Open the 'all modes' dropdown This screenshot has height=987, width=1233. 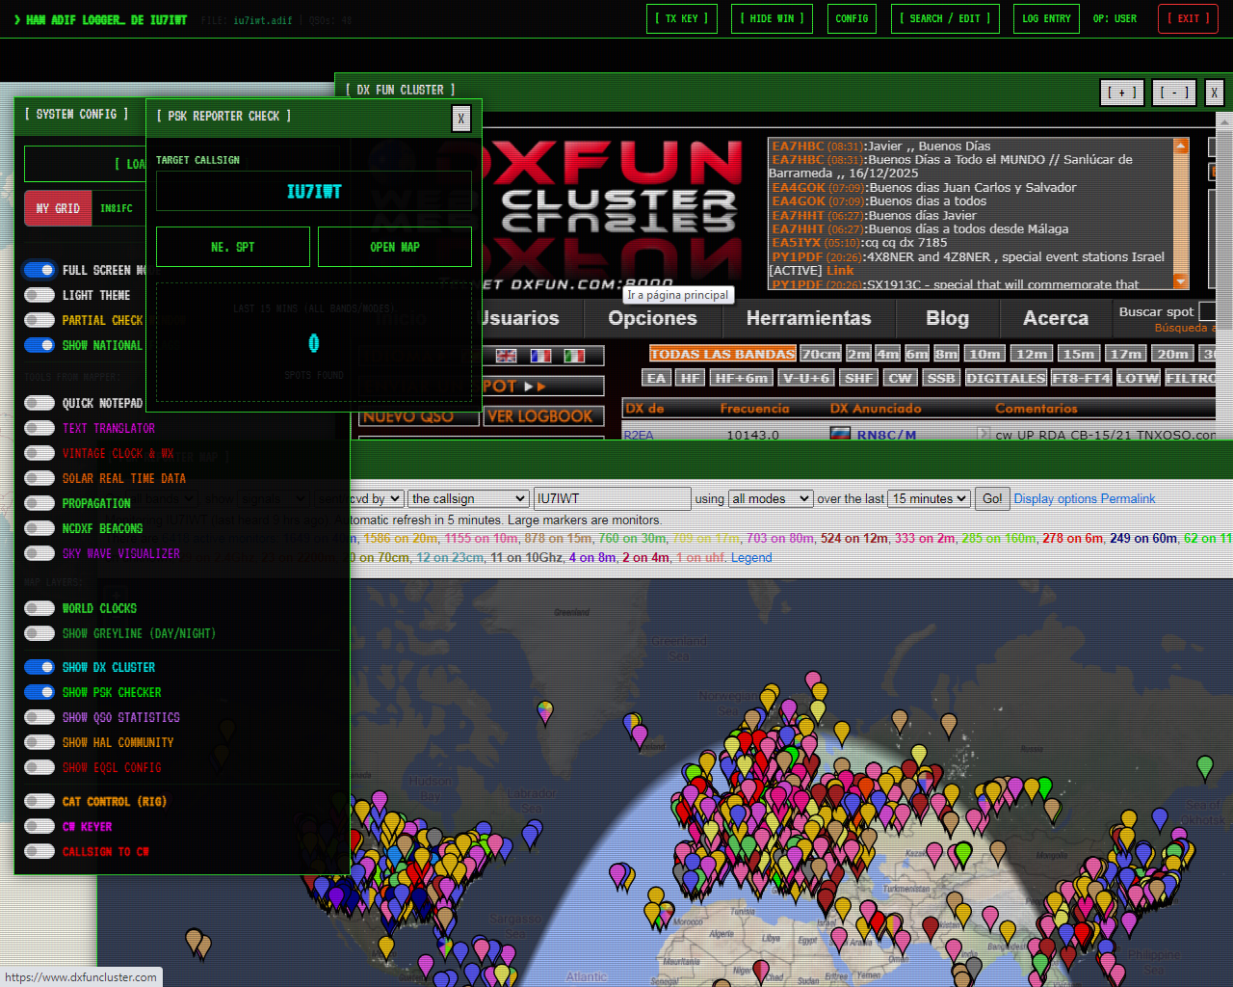tap(771, 498)
